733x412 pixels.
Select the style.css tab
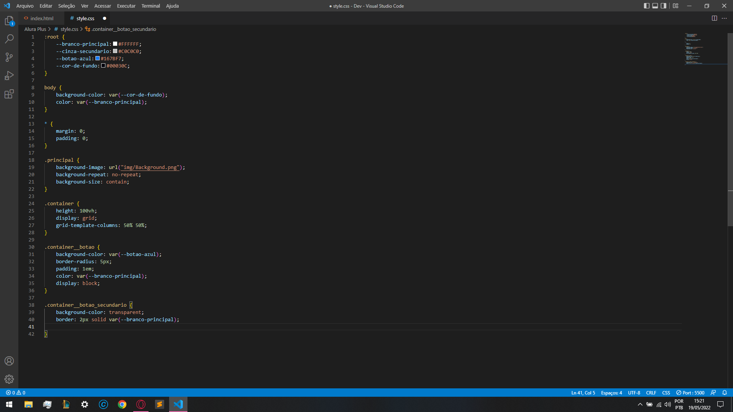point(85,18)
